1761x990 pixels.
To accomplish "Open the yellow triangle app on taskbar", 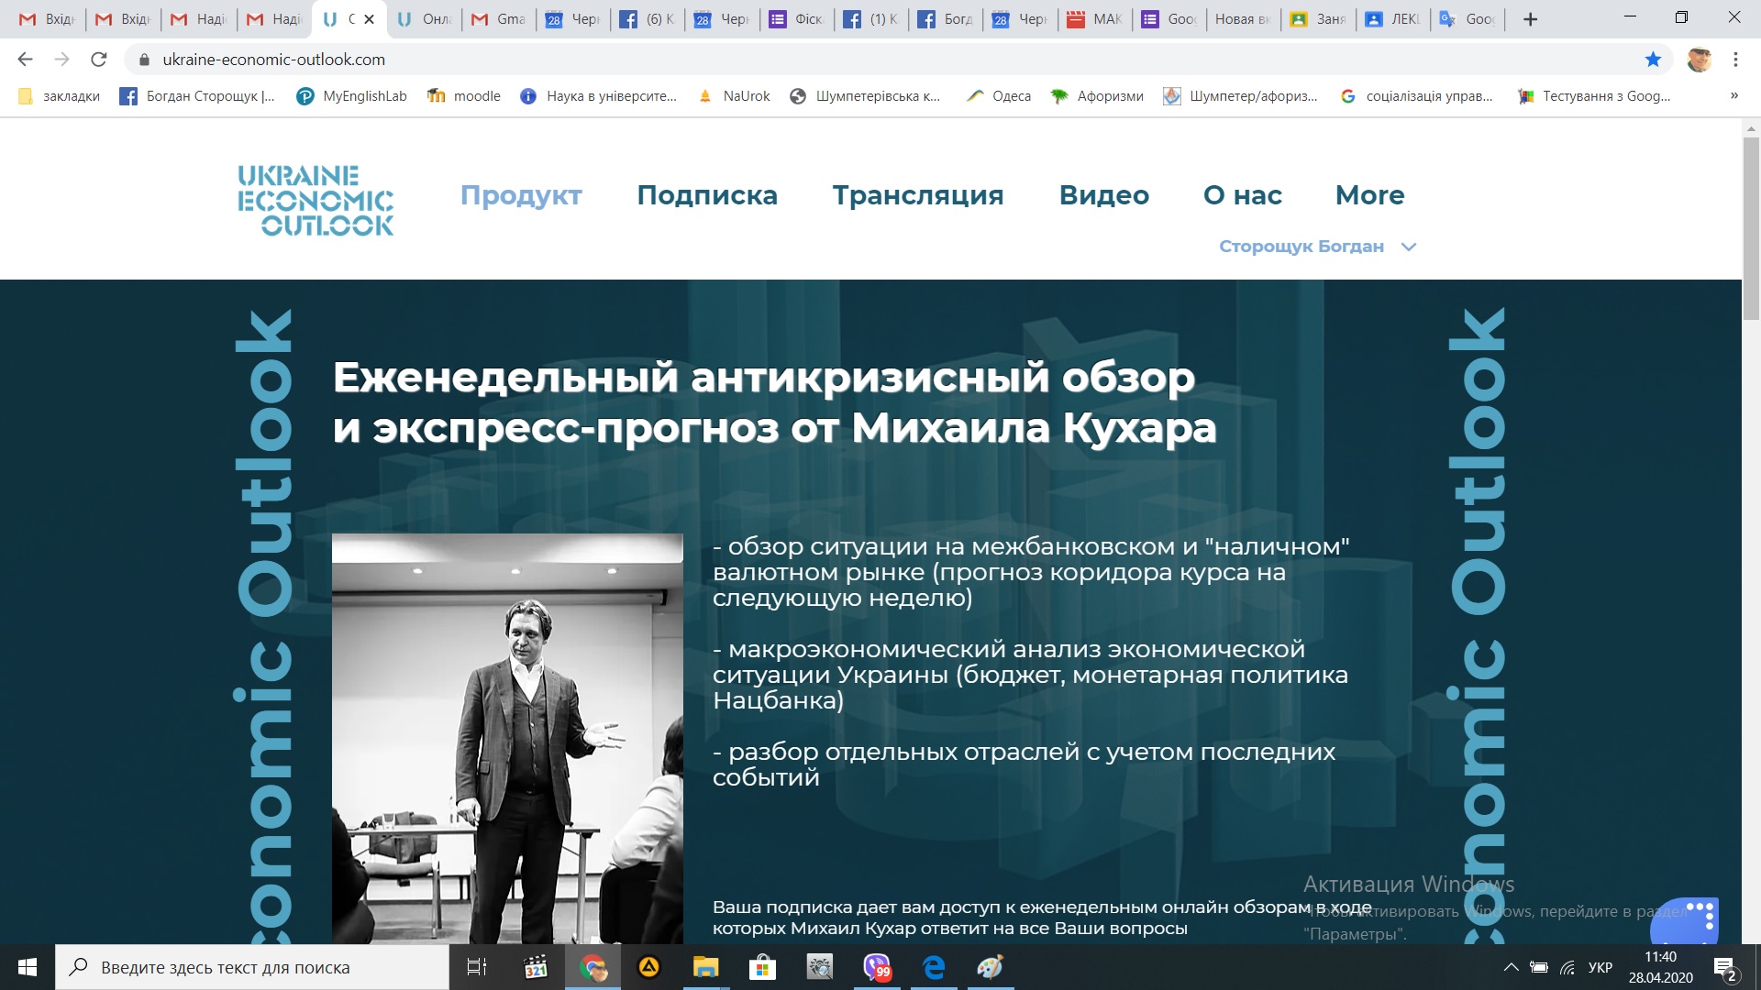I will pos(649,967).
